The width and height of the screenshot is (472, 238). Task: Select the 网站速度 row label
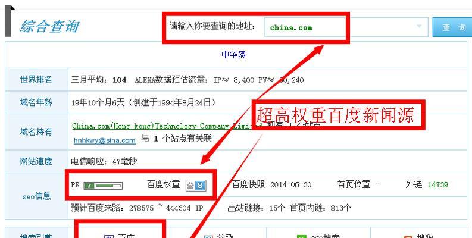click(36, 161)
